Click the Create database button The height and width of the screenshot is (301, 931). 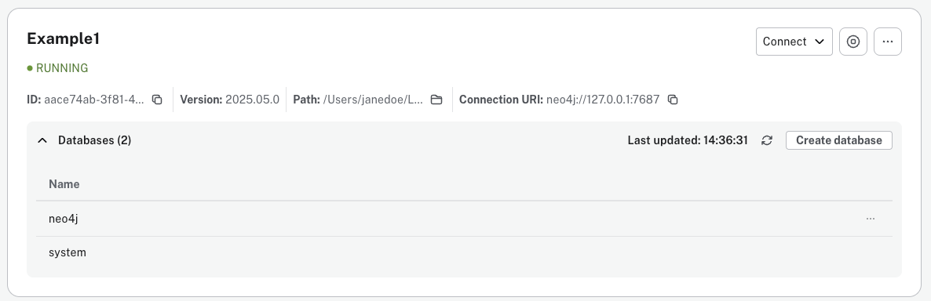839,140
